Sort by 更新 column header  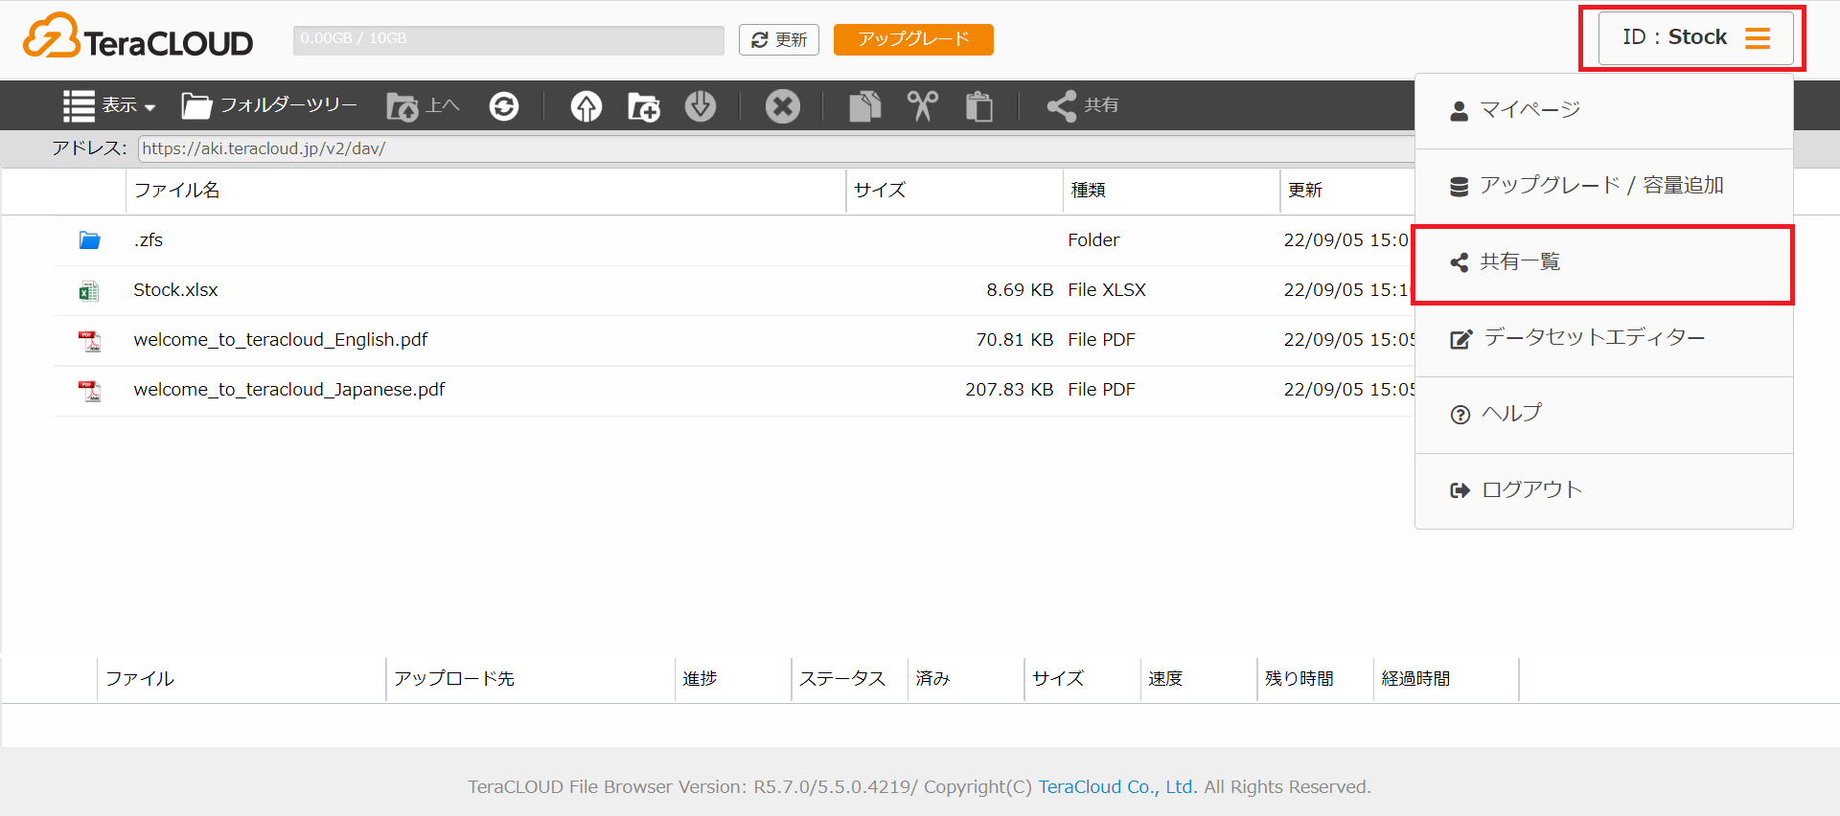tap(1305, 191)
